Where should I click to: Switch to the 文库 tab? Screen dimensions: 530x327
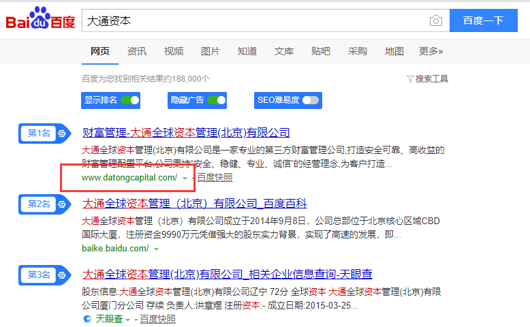[x=284, y=51]
